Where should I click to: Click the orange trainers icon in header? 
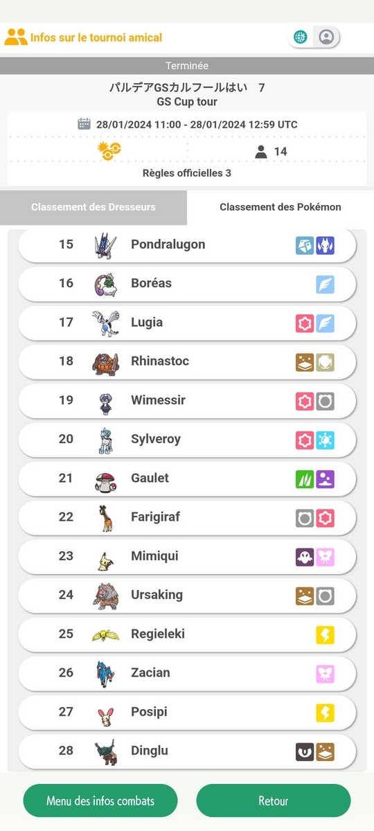pos(15,37)
